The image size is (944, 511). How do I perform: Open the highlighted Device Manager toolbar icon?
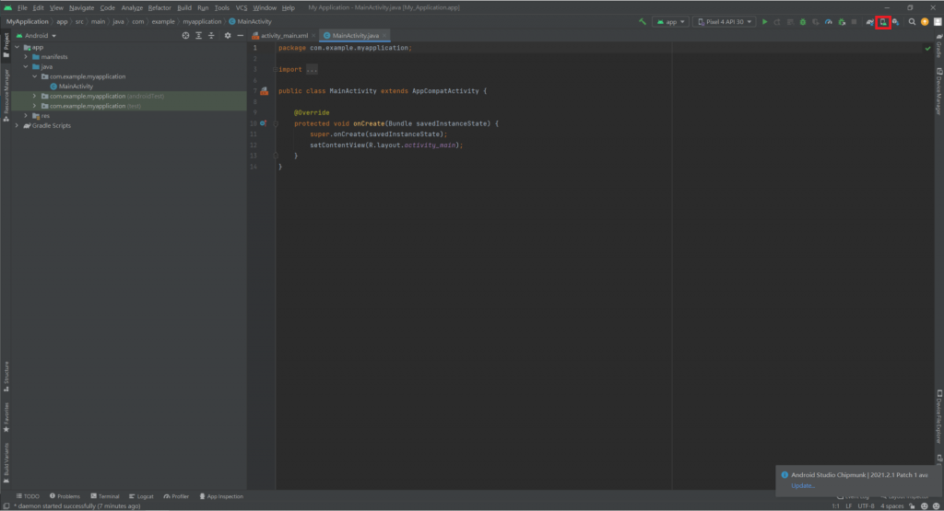pyautogui.click(x=882, y=21)
